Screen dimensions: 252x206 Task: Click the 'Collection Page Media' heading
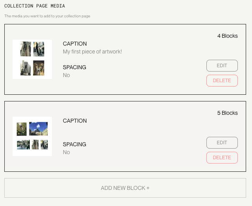[35, 6]
